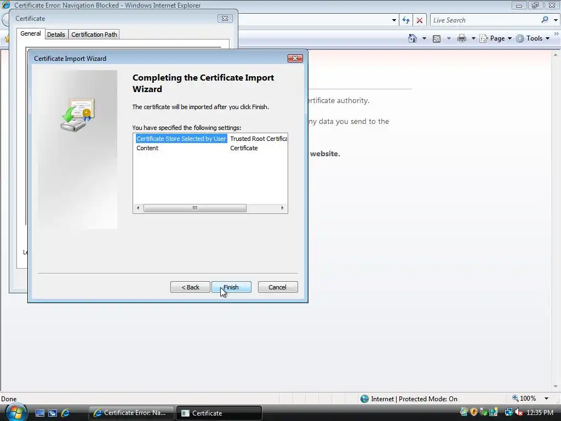Click the horizontal scrollbar thumb in settings list
This screenshot has height=421, width=561.
(x=195, y=208)
